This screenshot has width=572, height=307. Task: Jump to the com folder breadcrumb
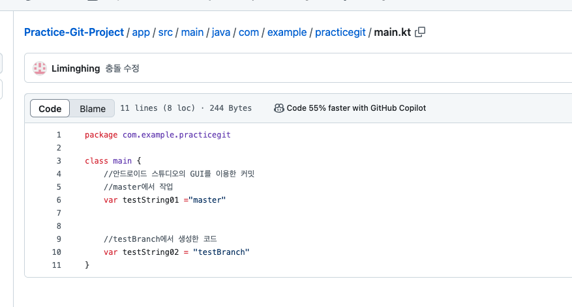[248, 32]
